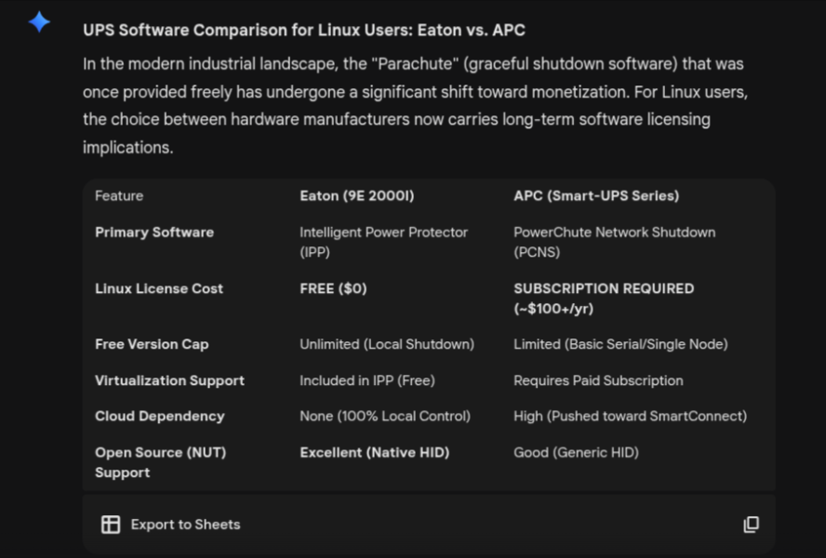Click the FREE ($0) cell
The height and width of the screenshot is (558, 826).
point(333,288)
